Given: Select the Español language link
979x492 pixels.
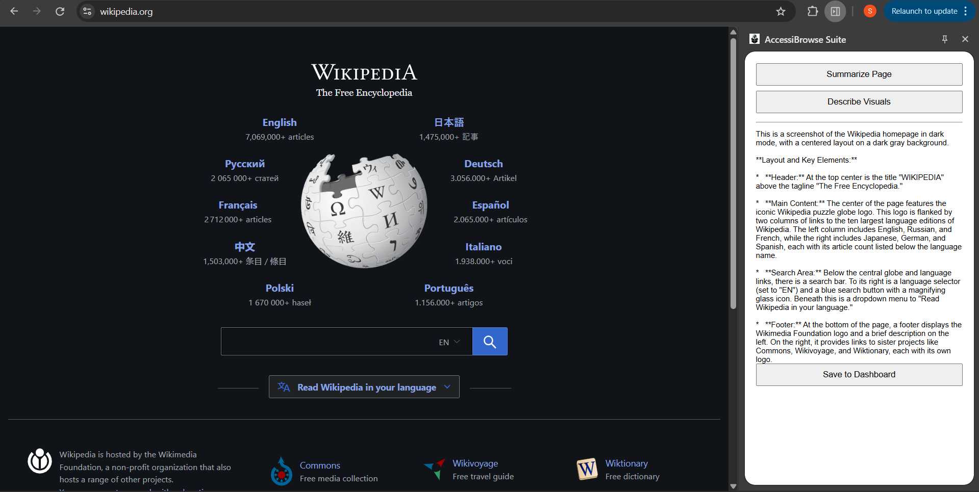Looking at the screenshot, I should pos(491,205).
